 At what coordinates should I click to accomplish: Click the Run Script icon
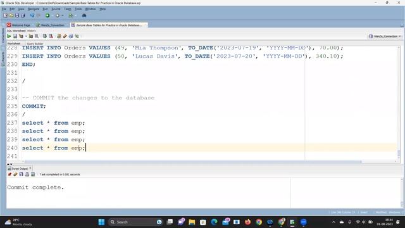point(15,36)
